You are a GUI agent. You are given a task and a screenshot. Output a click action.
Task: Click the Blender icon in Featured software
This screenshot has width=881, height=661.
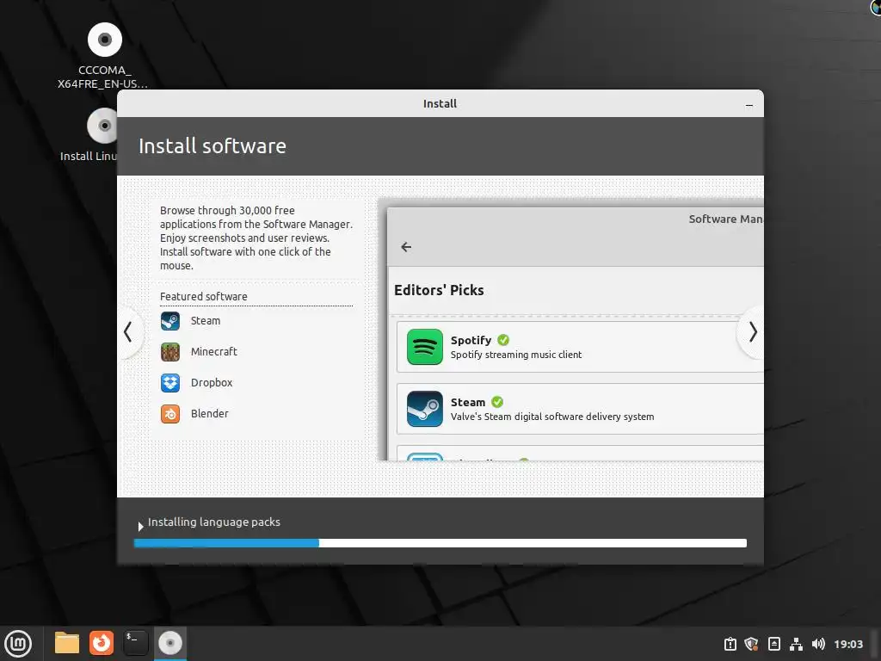170,414
